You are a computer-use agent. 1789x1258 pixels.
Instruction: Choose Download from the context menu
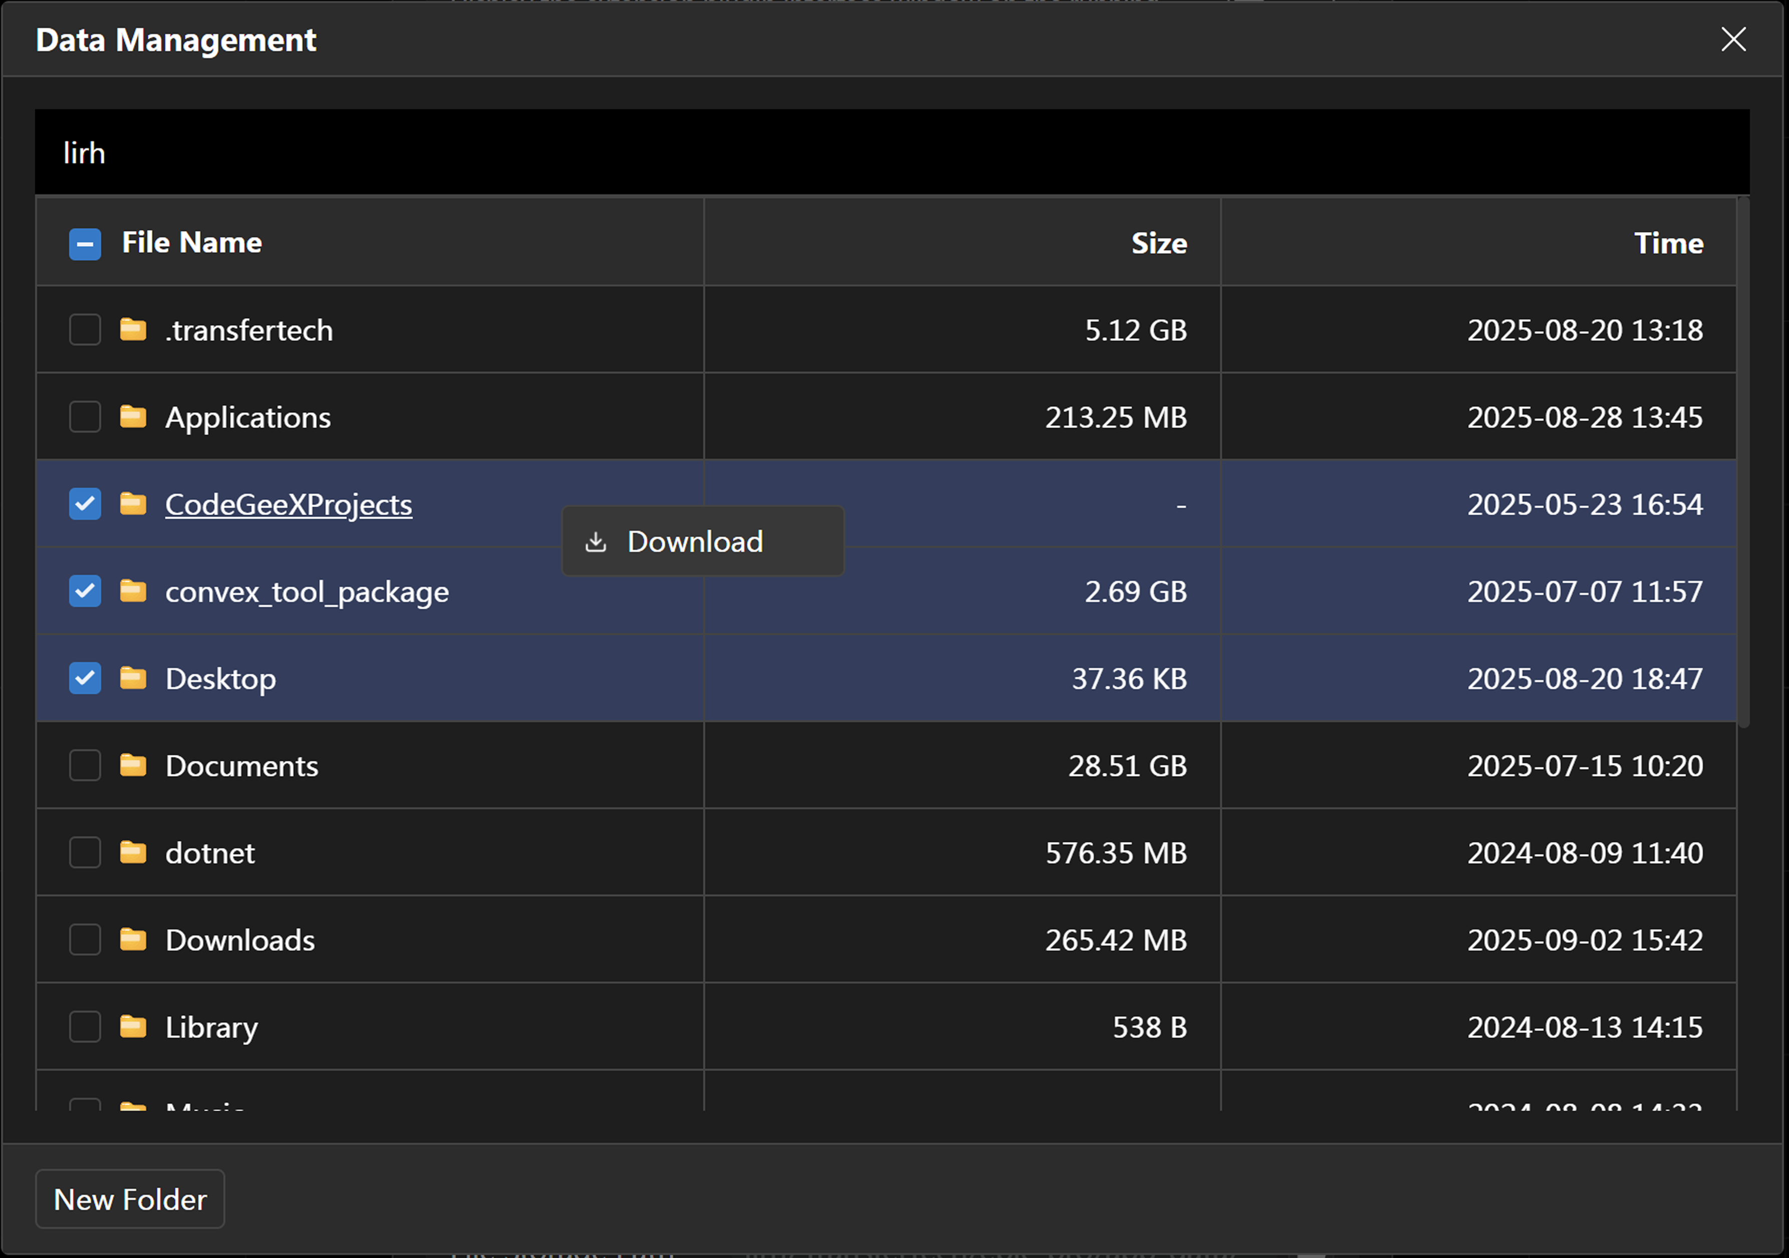(x=694, y=542)
